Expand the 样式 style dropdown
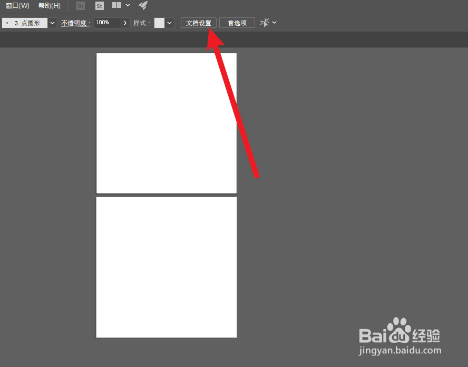The image size is (468, 367). [x=170, y=23]
